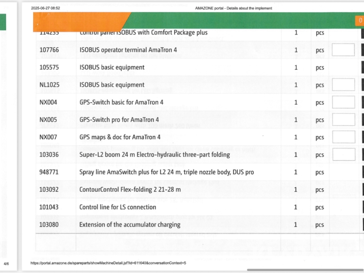Click the AMAZONE portal page title header
The image size is (364, 273).
(x=233, y=8)
